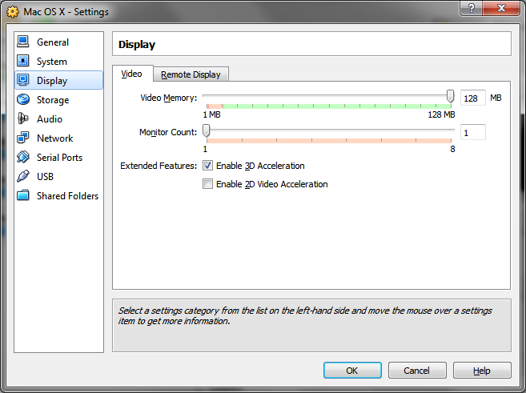Click the Extended Features label
This screenshot has width=526, height=393.
(159, 166)
